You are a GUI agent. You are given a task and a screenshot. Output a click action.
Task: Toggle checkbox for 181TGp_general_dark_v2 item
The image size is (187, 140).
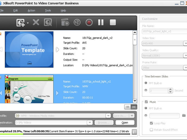1,34
